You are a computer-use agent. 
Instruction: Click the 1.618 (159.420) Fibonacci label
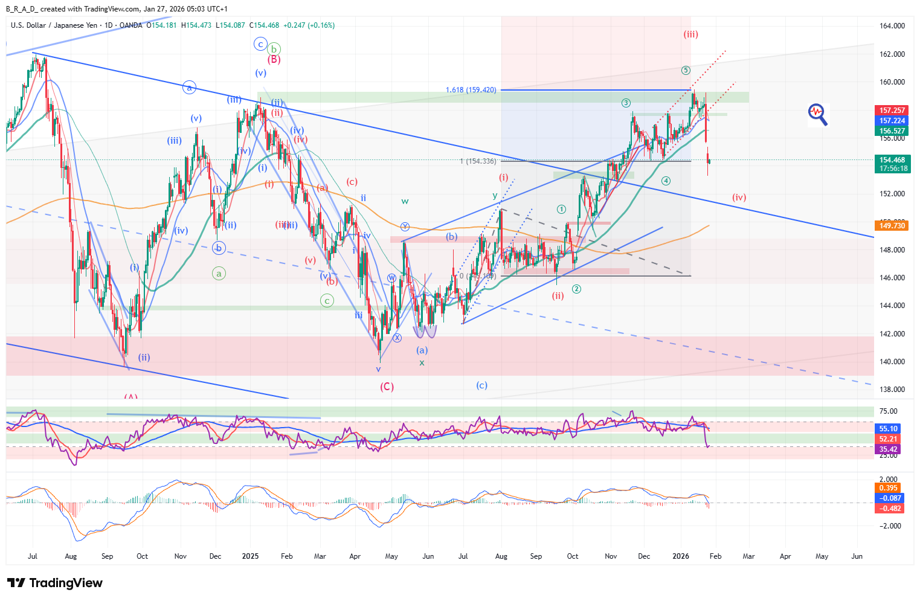[471, 90]
